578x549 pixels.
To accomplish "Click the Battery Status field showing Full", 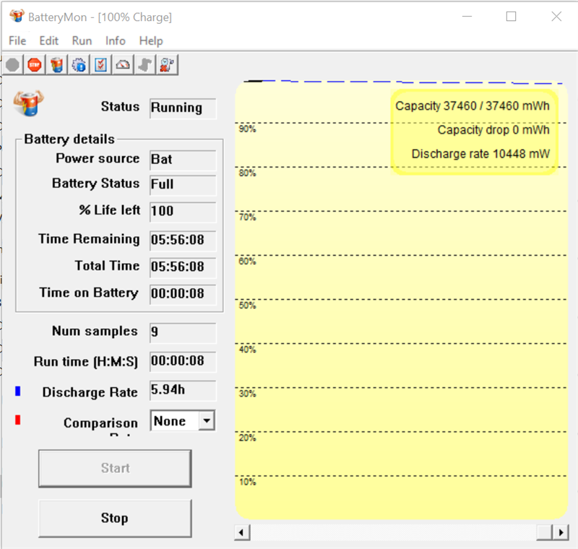I will point(183,185).
